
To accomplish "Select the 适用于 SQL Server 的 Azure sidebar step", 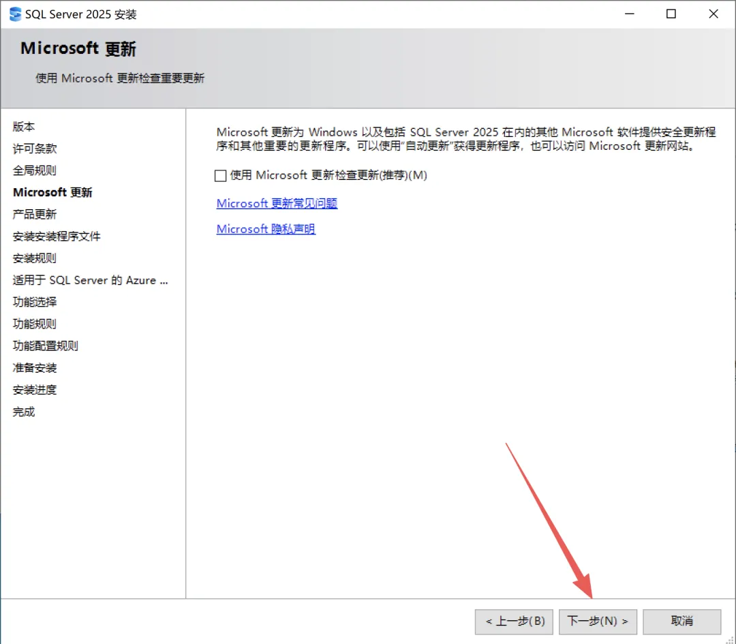I will pyautogui.click(x=90, y=280).
